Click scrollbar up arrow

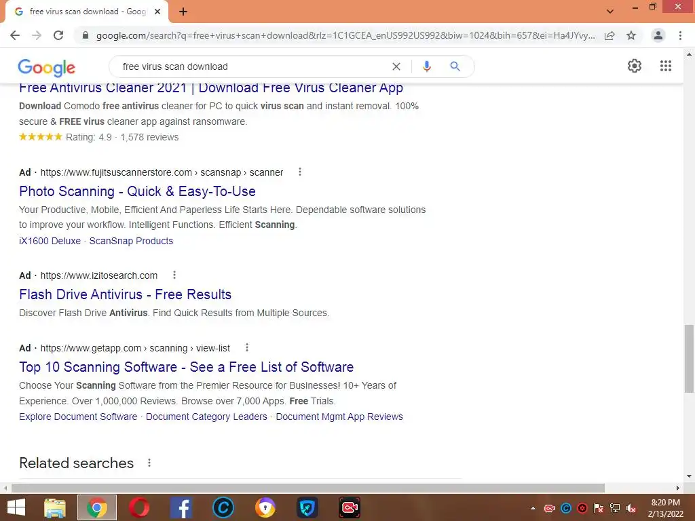[689, 54]
